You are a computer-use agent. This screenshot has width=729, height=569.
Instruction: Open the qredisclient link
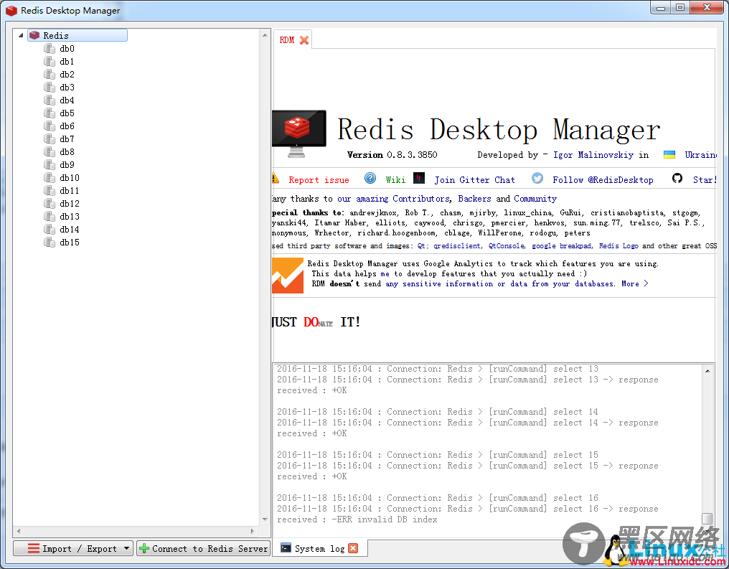click(x=458, y=246)
